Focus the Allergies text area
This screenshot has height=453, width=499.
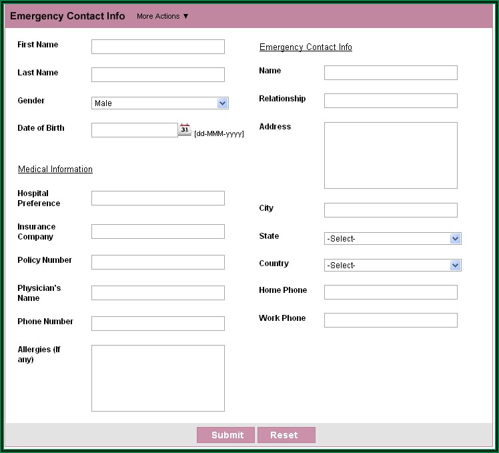157,378
